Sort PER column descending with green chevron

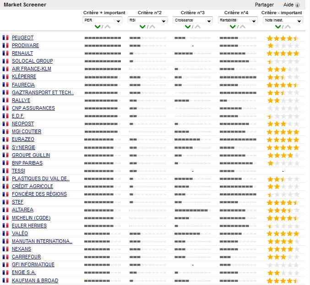pyautogui.click(x=98, y=27)
